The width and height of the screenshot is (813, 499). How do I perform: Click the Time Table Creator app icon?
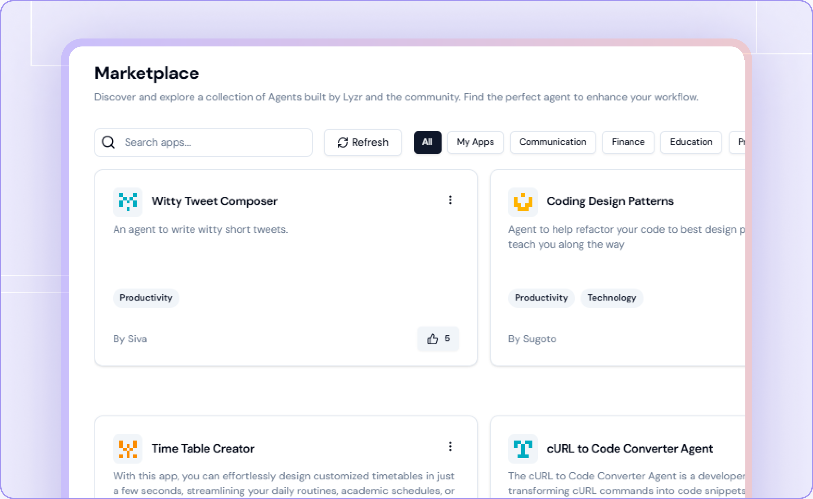pos(128,449)
